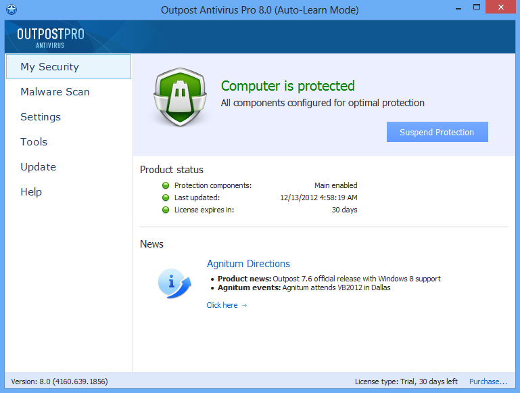Screen dimensions: 520x393
Task: Click the 'Product status' heading
Action: (x=172, y=170)
